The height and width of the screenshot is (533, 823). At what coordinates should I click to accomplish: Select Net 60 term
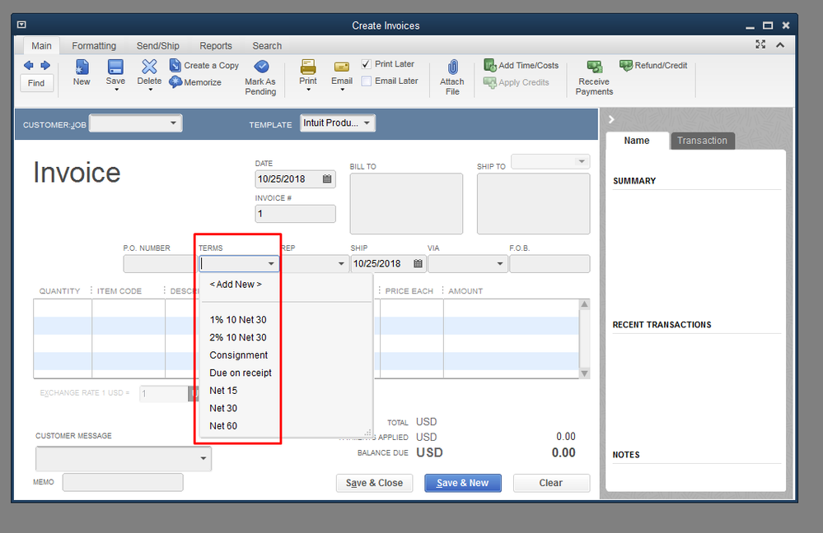point(223,426)
